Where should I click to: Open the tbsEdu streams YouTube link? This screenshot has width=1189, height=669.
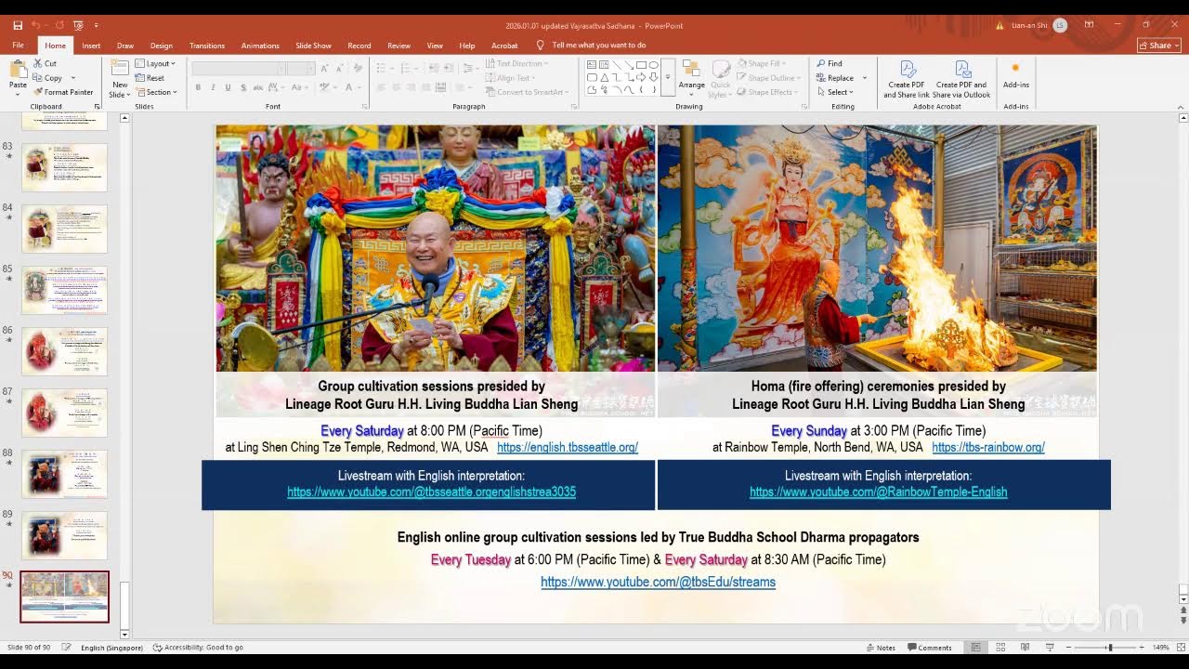pyautogui.click(x=658, y=582)
